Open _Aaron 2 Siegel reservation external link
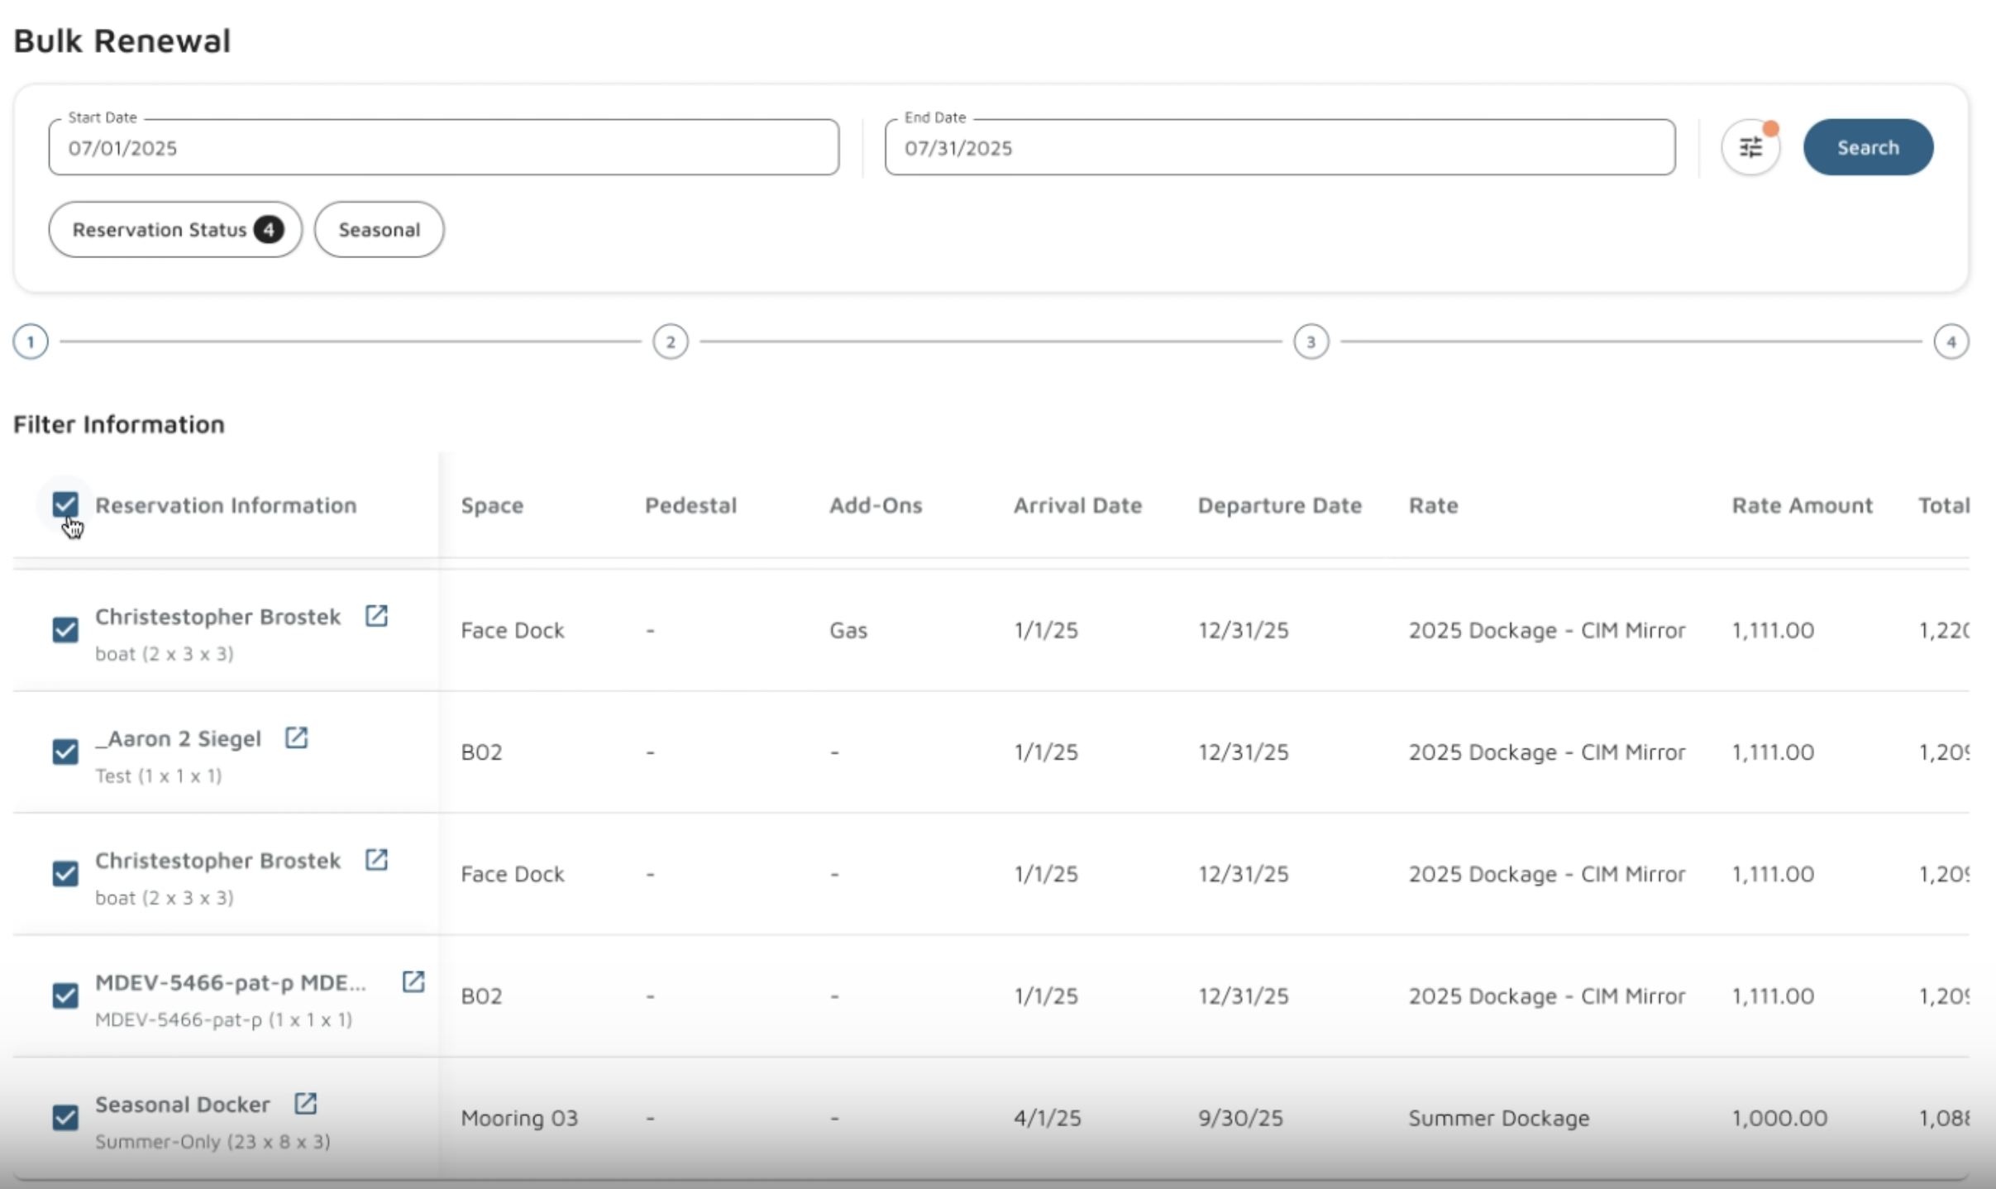This screenshot has width=1996, height=1189. 296,738
